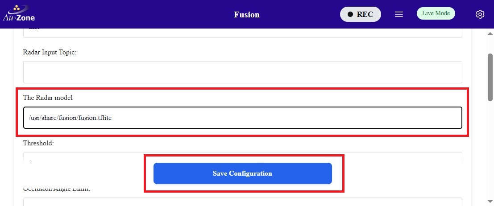494x206 pixels.
Task: Click the Occlusion Angle Limit label
Action: tap(57, 190)
